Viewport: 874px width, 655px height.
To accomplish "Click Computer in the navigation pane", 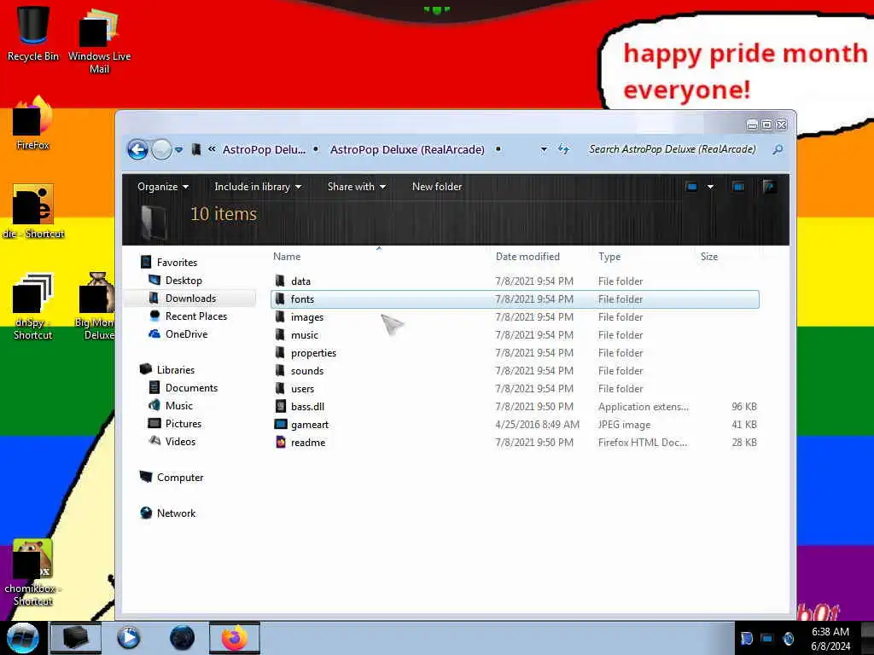I will (180, 478).
